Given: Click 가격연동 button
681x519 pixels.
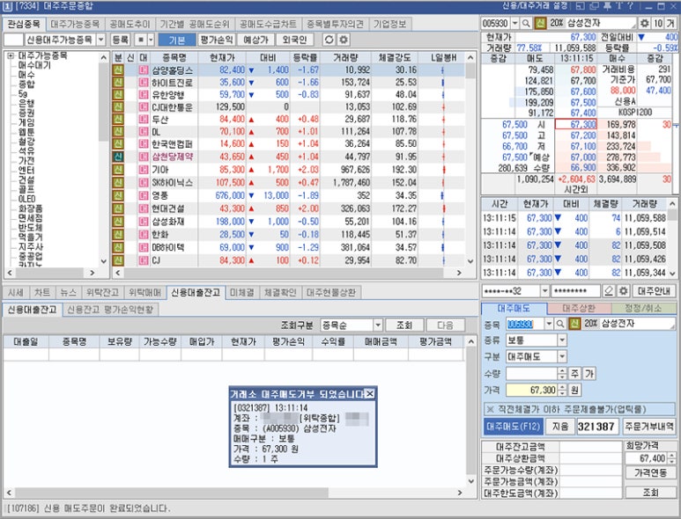Looking at the screenshot, I should [x=650, y=472].
